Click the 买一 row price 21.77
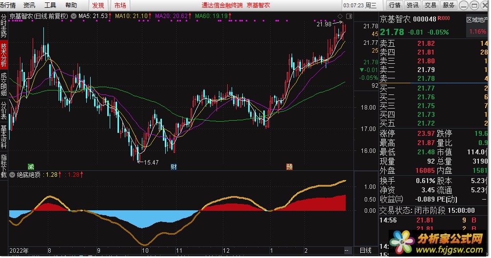 click(x=426, y=88)
